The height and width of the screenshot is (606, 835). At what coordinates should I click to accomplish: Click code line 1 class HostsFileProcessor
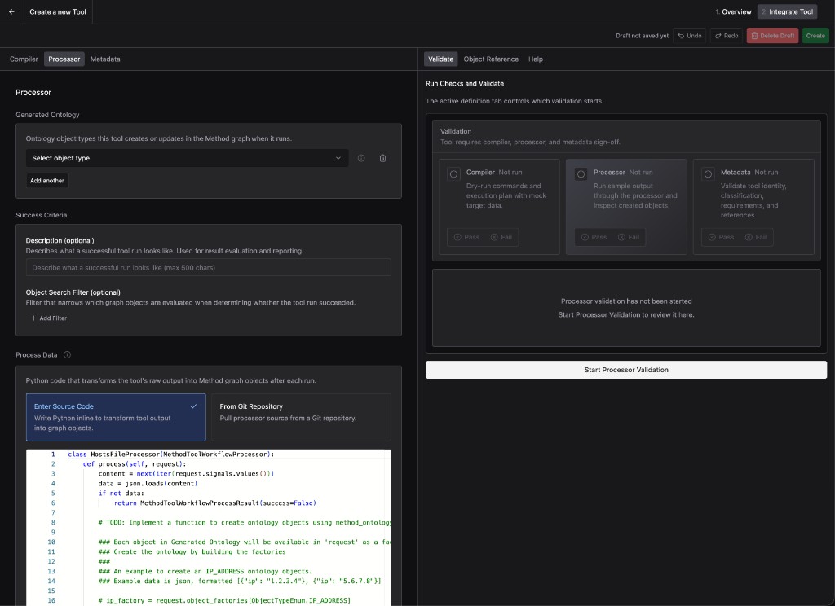pyautogui.click(x=171, y=455)
